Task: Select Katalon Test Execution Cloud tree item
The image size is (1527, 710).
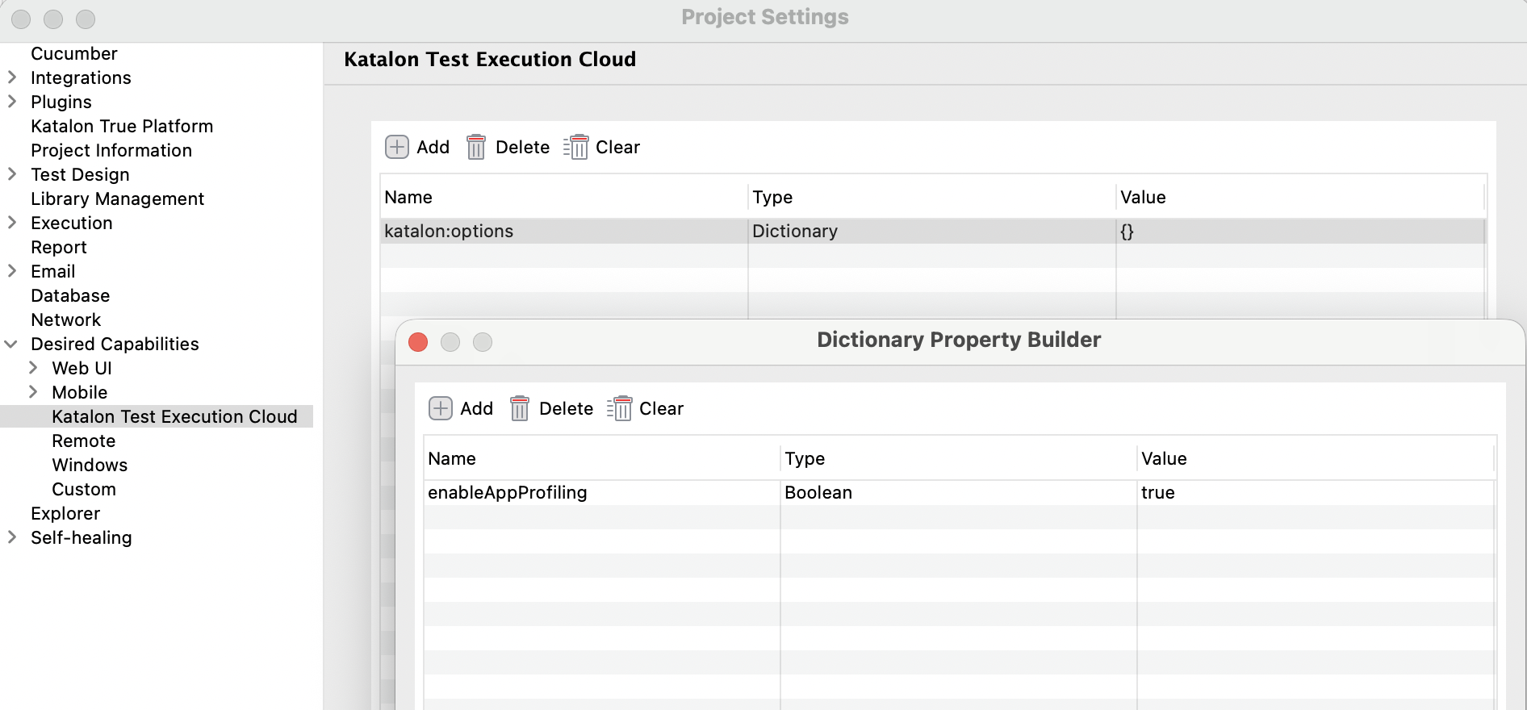Action: (174, 416)
